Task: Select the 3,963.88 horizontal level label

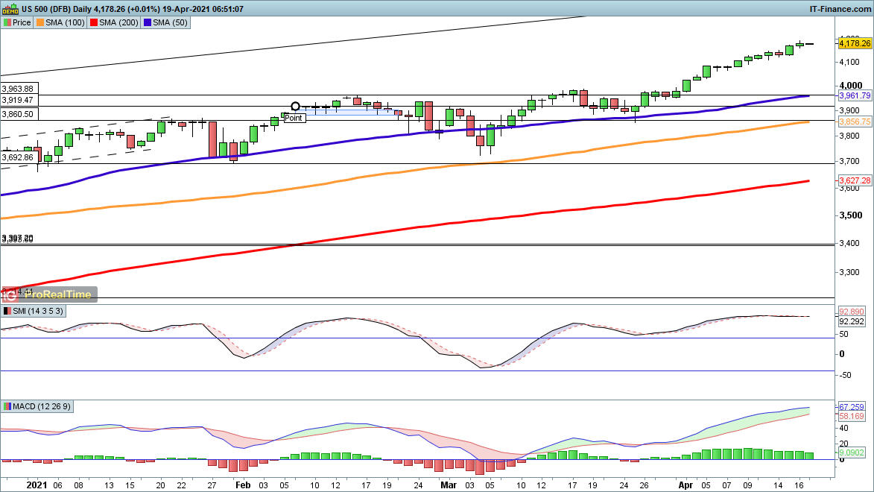Action: pyautogui.click(x=18, y=88)
